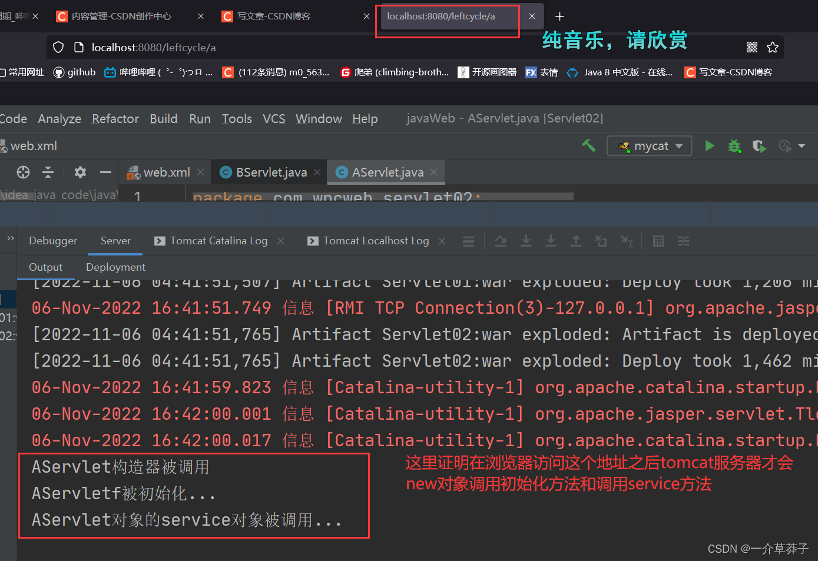Image resolution: width=818 pixels, height=561 pixels.
Task: Open the 常用网址 bookmarks folder
Action: [22, 72]
